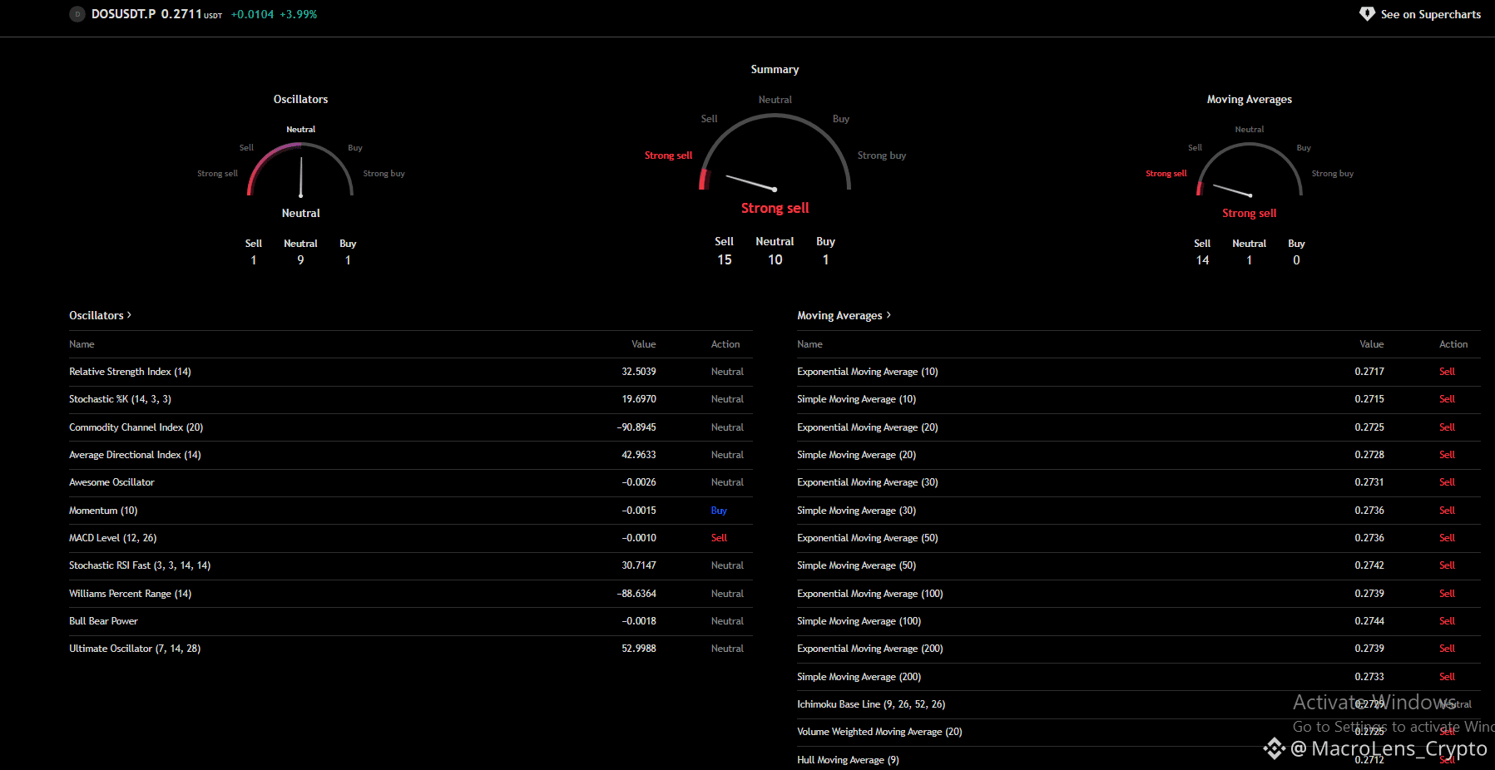This screenshot has height=770, width=1495.
Task: Select the Stochastic %K (14, 3, 3) row
Action: (x=410, y=399)
